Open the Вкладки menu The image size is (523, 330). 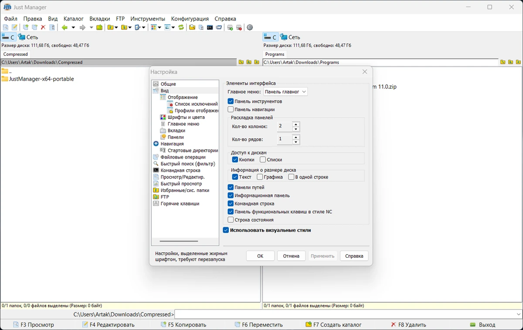100,19
